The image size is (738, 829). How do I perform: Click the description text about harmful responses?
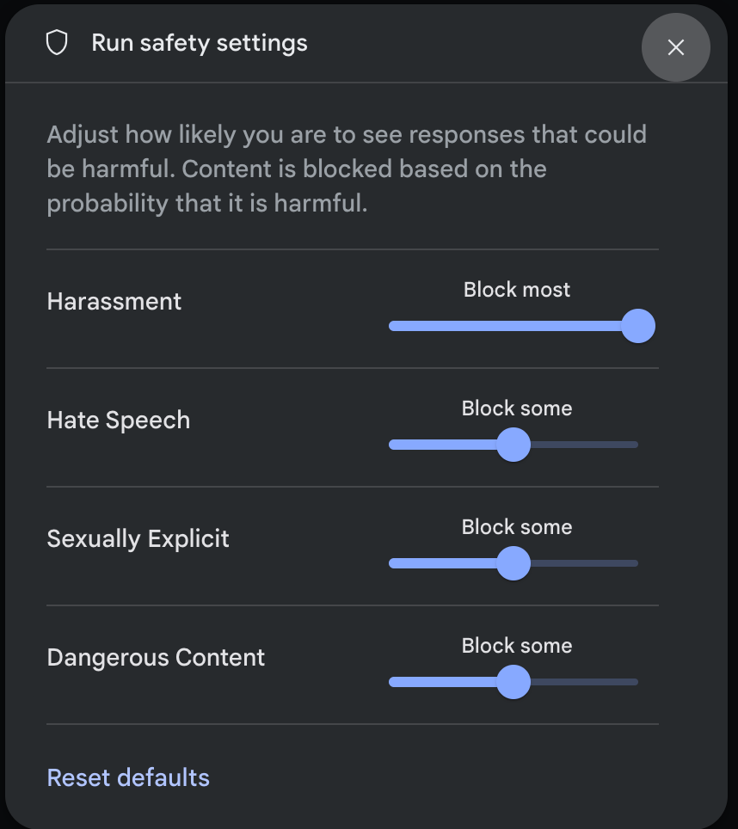coord(344,169)
